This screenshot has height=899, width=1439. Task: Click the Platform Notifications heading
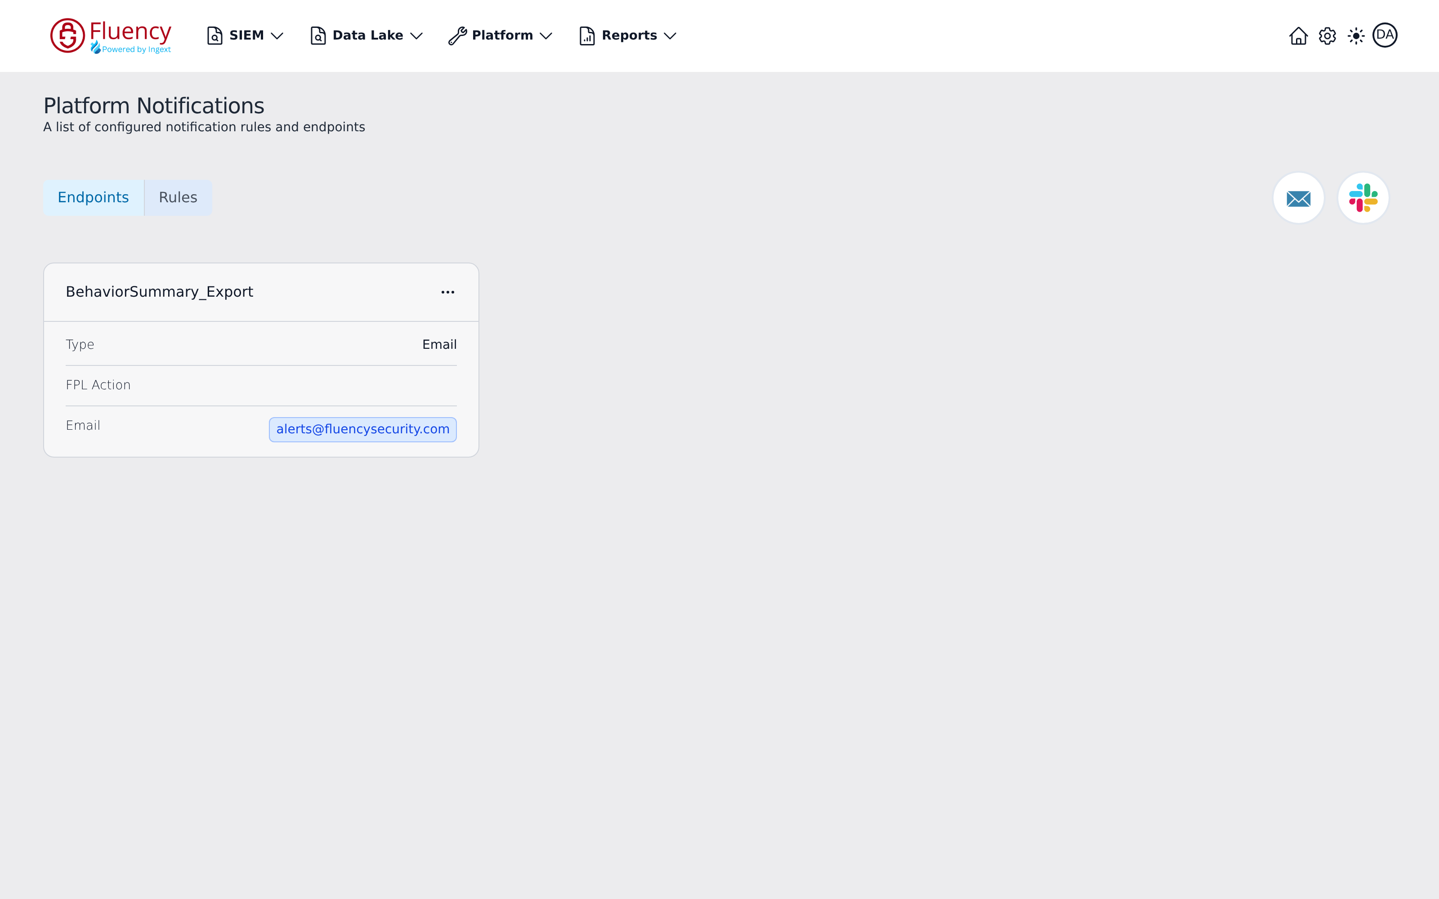(154, 106)
